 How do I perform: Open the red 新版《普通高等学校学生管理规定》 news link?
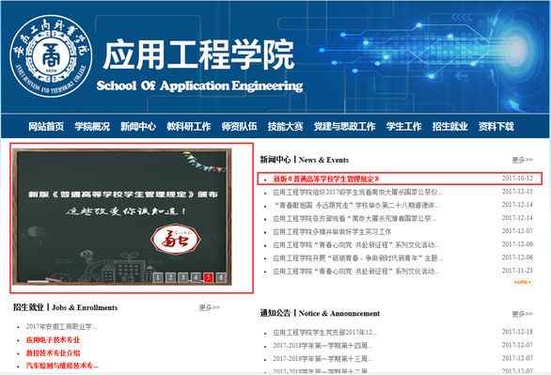pos(326,179)
